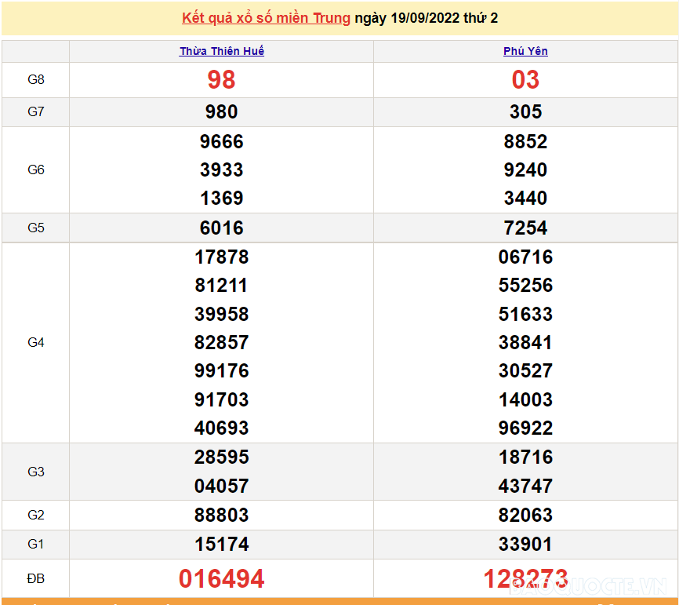The height and width of the screenshot is (605, 679).
Task: Click the G6 row label
Action: pos(36,169)
